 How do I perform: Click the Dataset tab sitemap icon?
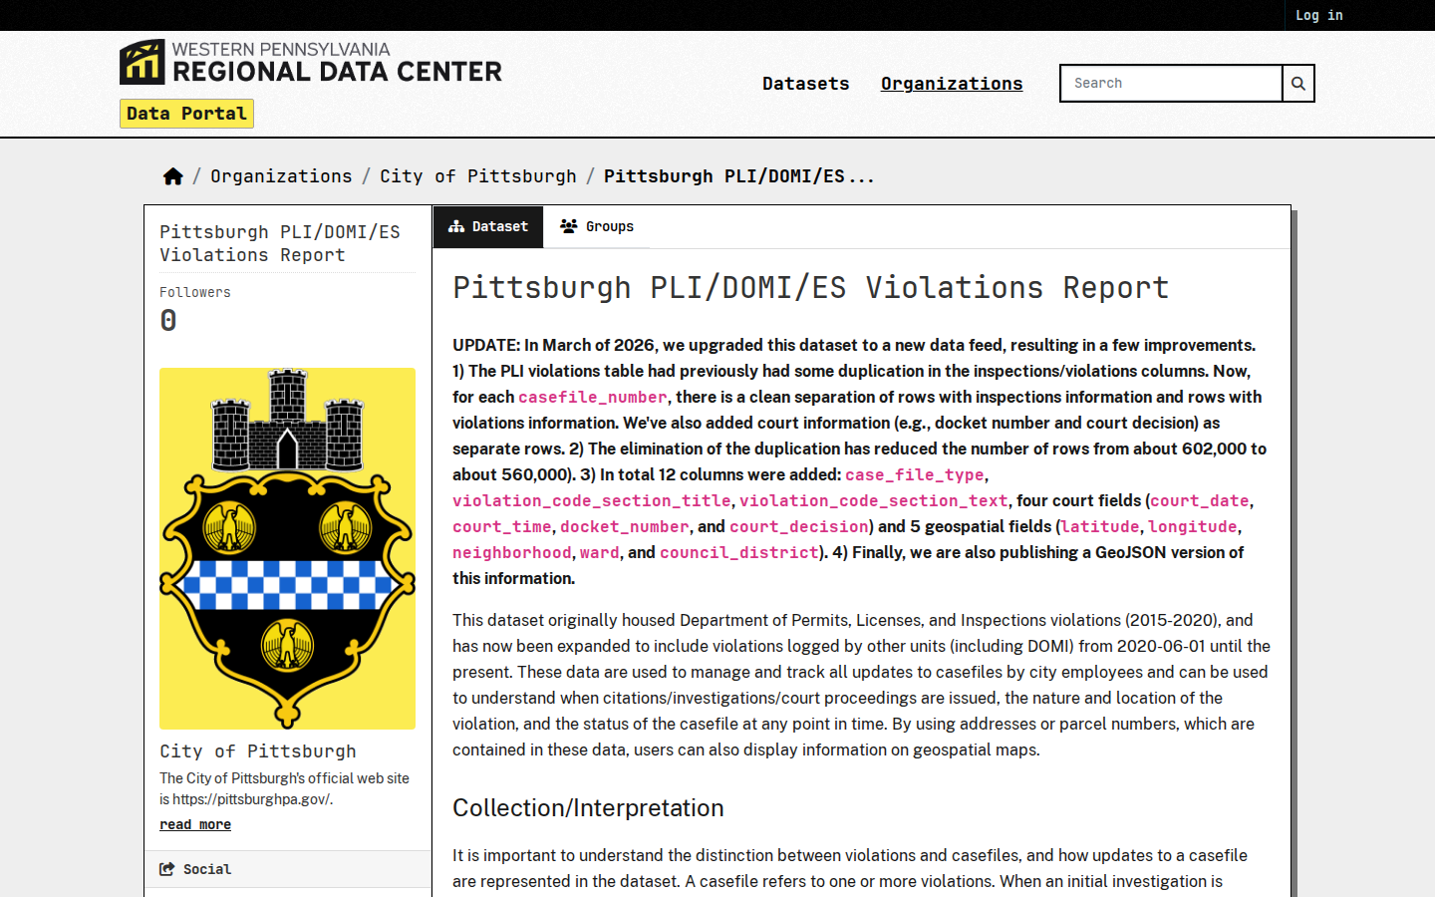[456, 227]
